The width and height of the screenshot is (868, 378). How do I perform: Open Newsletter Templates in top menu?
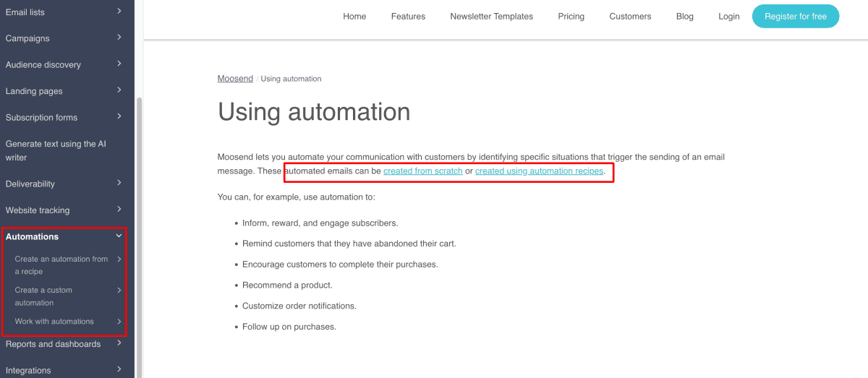tap(491, 17)
